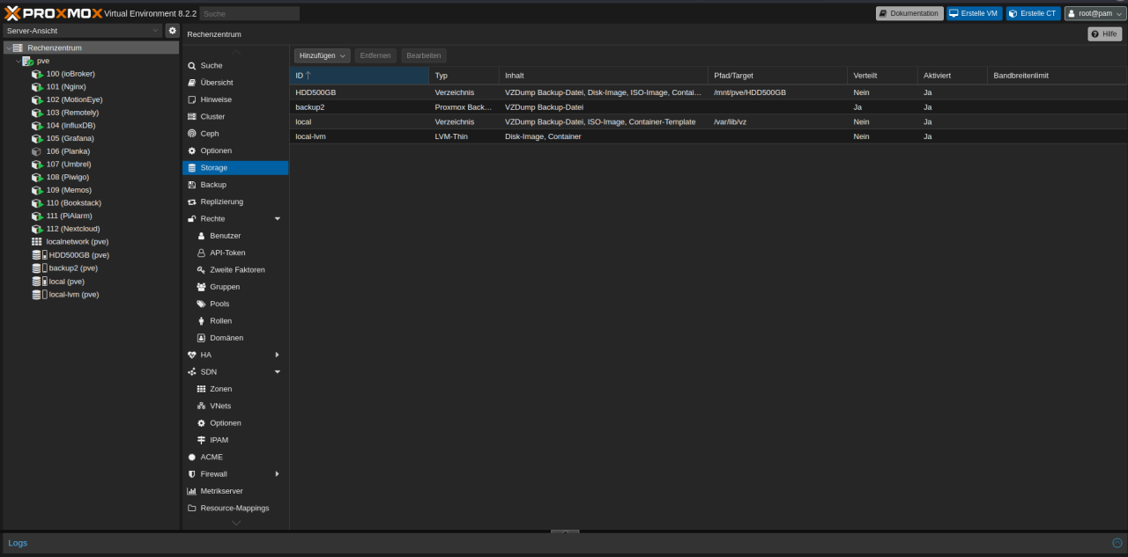Image resolution: width=1128 pixels, height=557 pixels.
Task: Collapse the SDN menu section
Action: click(277, 372)
